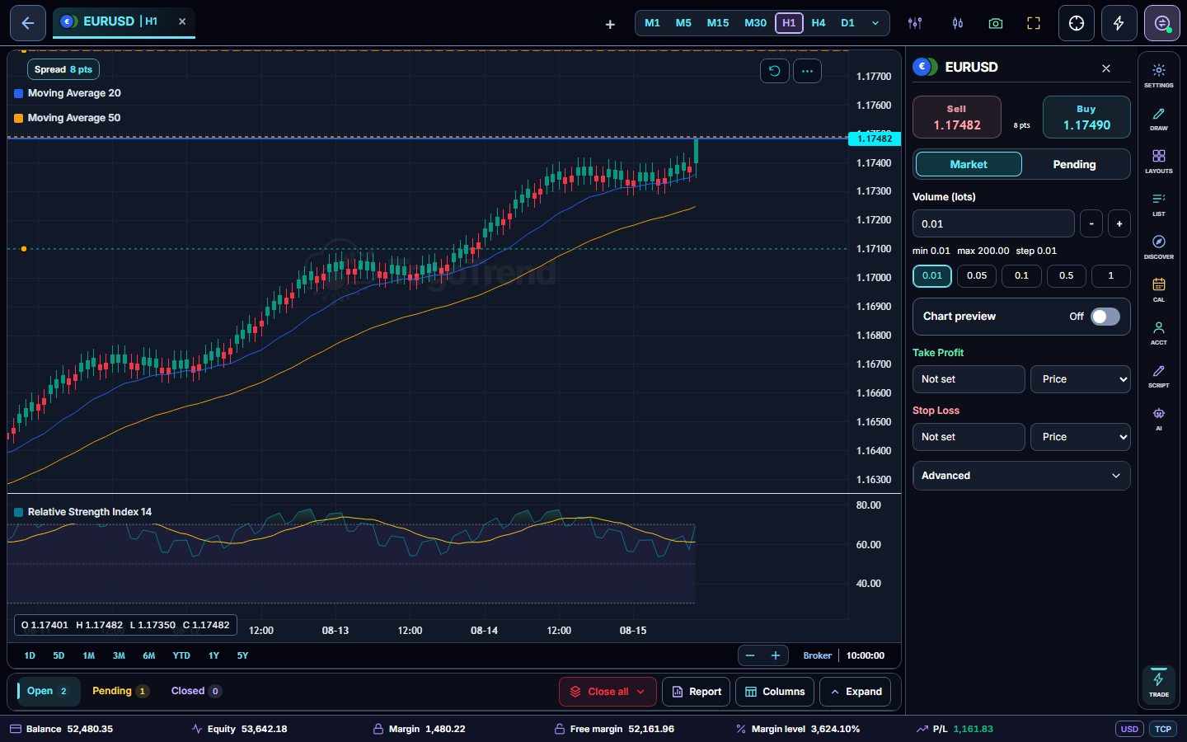Choose 0.05 lot volume preset

coord(977,275)
